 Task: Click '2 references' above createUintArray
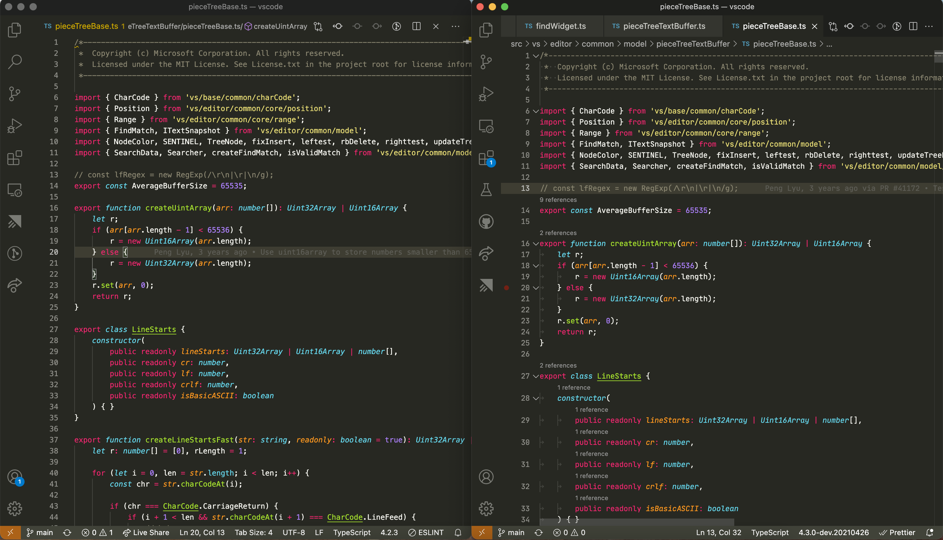tap(558, 233)
